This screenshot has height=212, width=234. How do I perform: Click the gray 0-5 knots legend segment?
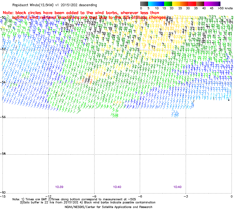click(x=144, y=4)
